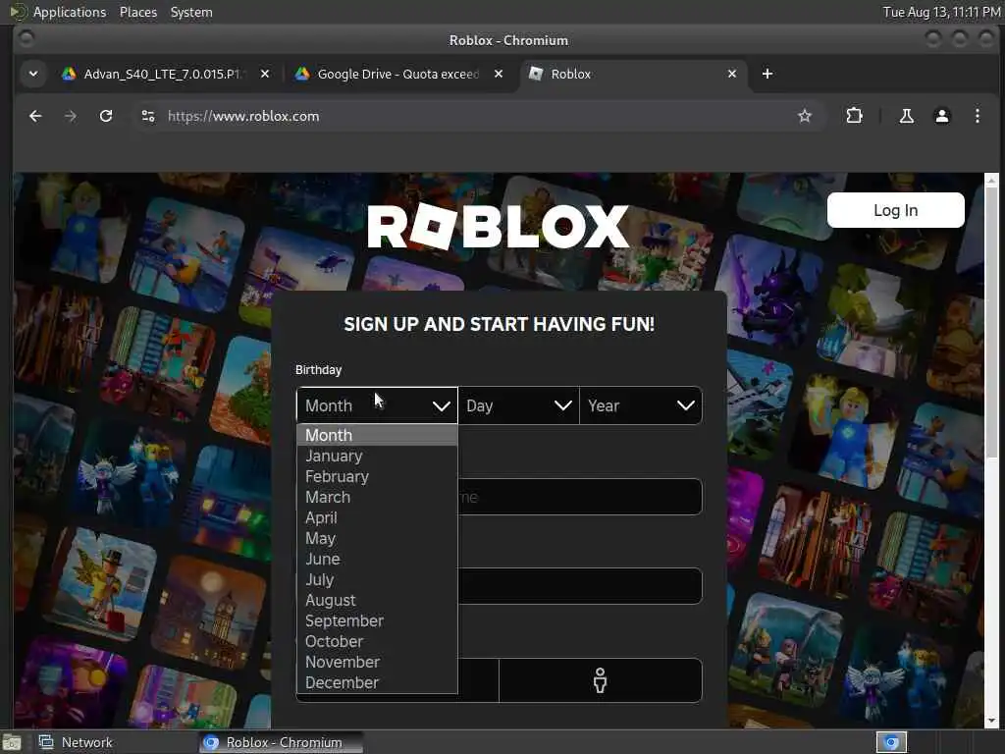This screenshot has width=1005, height=754.
Task: Open the Places menu
Action: pyautogui.click(x=138, y=12)
